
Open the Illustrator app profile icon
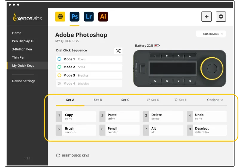(103, 16)
